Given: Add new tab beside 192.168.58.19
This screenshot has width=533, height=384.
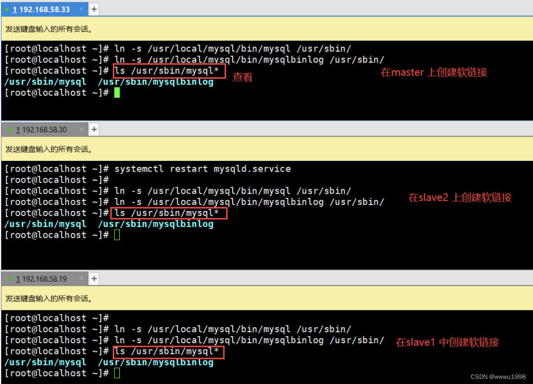Looking at the screenshot, I should point(94,279).
